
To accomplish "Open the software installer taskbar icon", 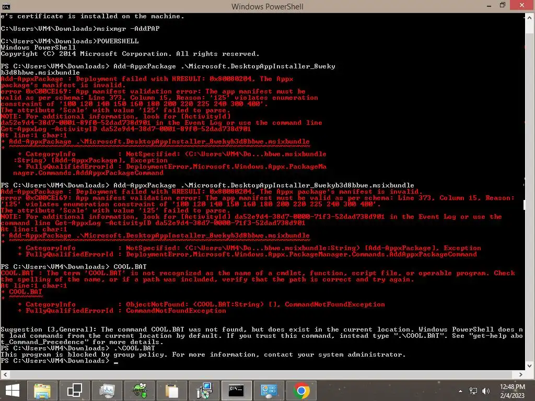I will [x=204, y=391].
